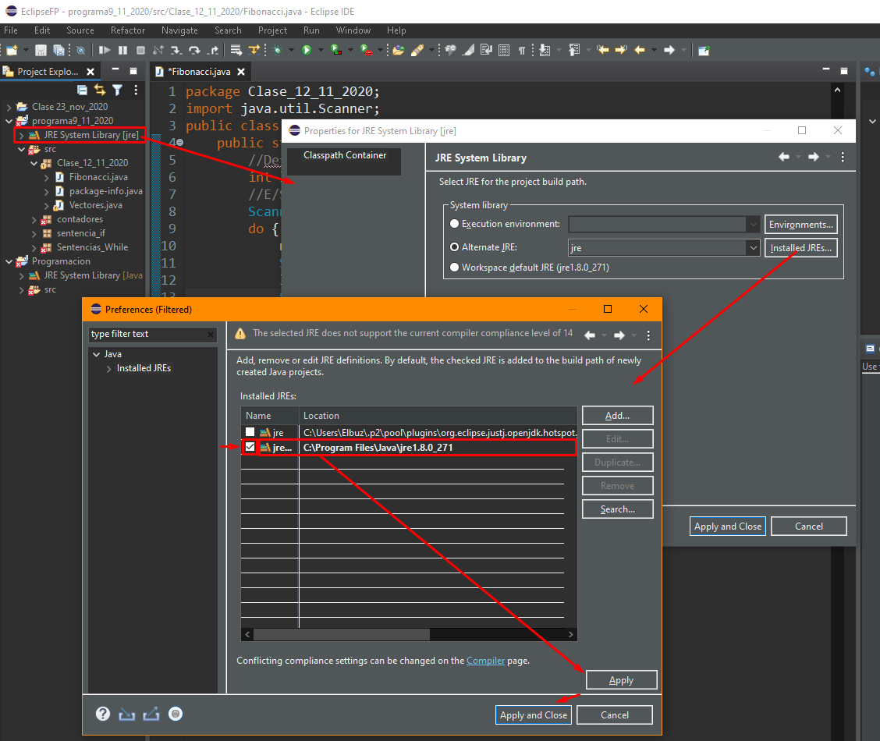
Task: Switch to the Fibonacci.java editor tab
Action: (x=199, y=72)
